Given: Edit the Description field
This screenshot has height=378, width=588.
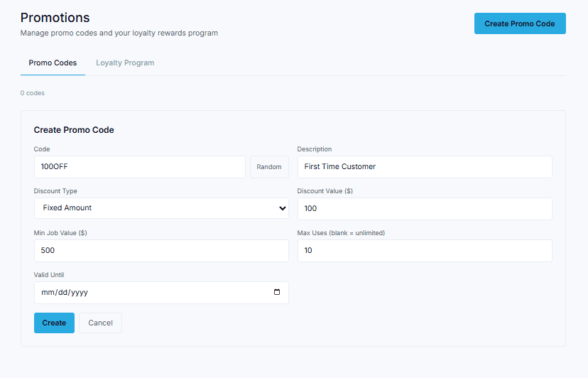Looking at the screenshot, I should [425, 167].
